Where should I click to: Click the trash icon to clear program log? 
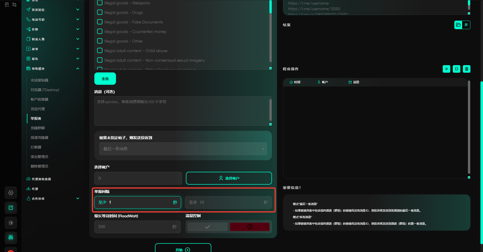tap(467, 69)
